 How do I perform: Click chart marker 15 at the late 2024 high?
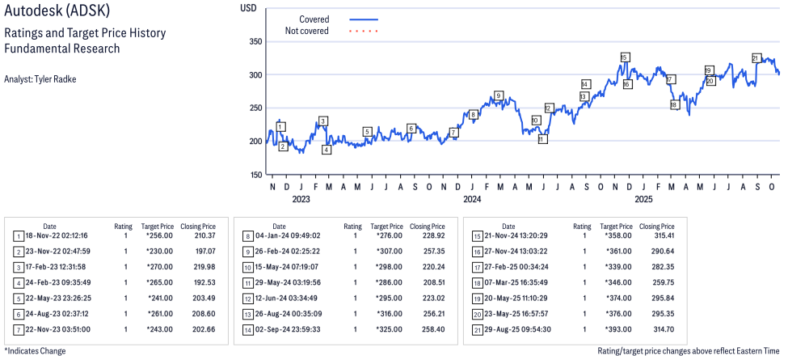[625, 57]
